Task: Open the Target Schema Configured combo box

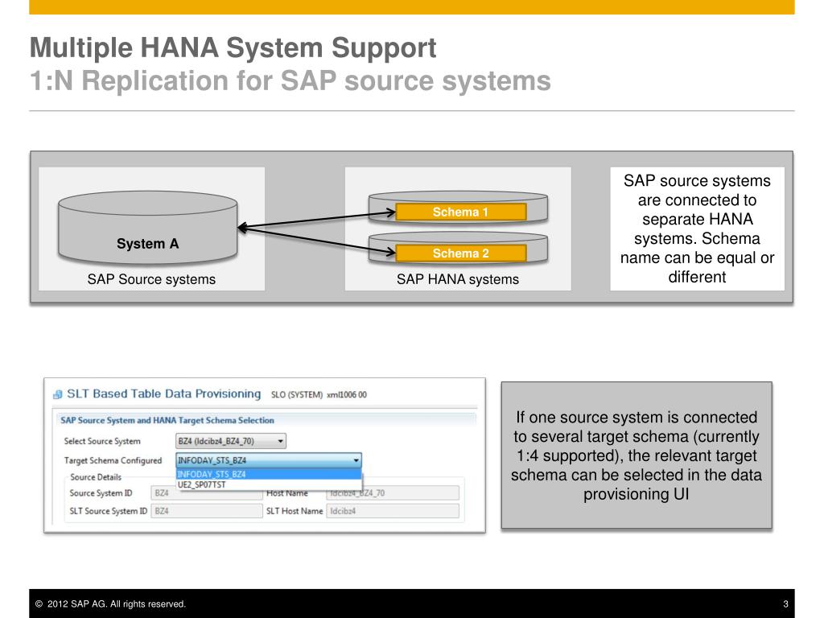Action: pos(269,460)
